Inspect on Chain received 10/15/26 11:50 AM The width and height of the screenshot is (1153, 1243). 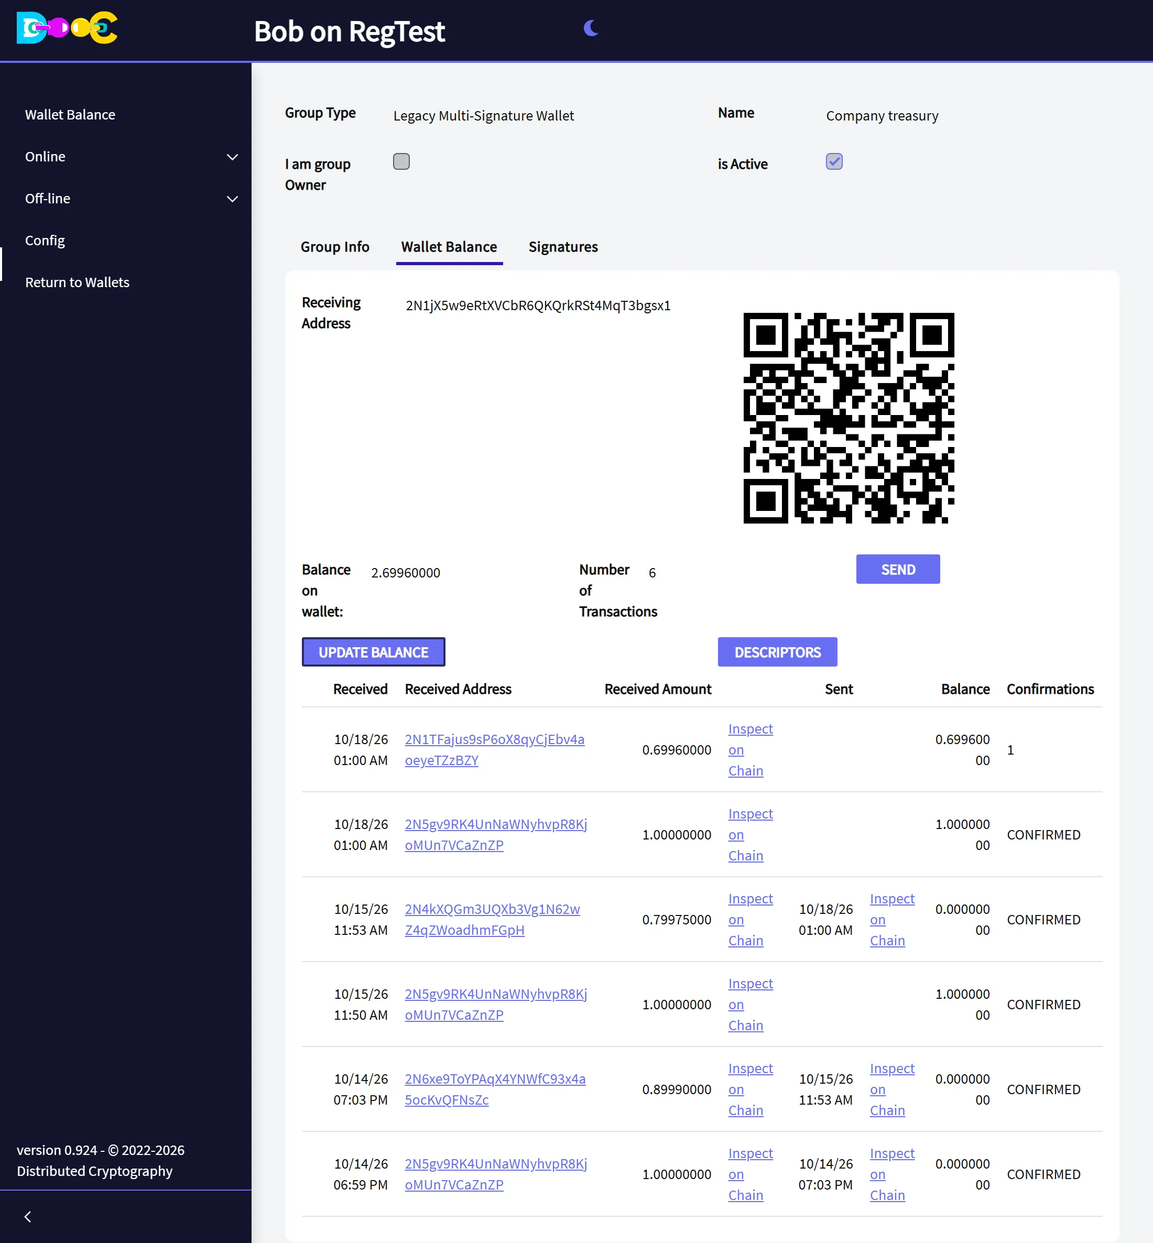click(750, 1004)
